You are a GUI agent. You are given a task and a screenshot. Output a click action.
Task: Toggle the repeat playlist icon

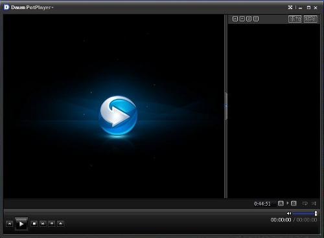pyautogui.click(x=305, y=204)
